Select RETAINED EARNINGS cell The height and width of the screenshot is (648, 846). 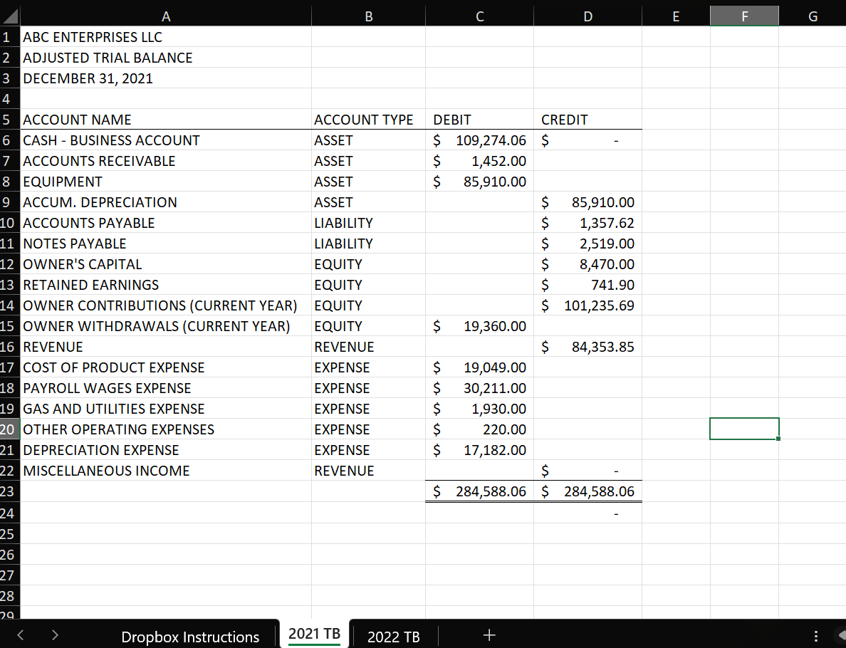(166, 284)
